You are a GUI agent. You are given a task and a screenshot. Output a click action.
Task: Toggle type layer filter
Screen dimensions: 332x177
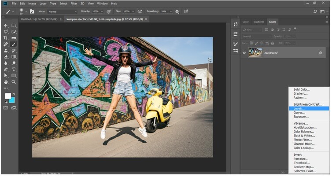pos(278,30)
